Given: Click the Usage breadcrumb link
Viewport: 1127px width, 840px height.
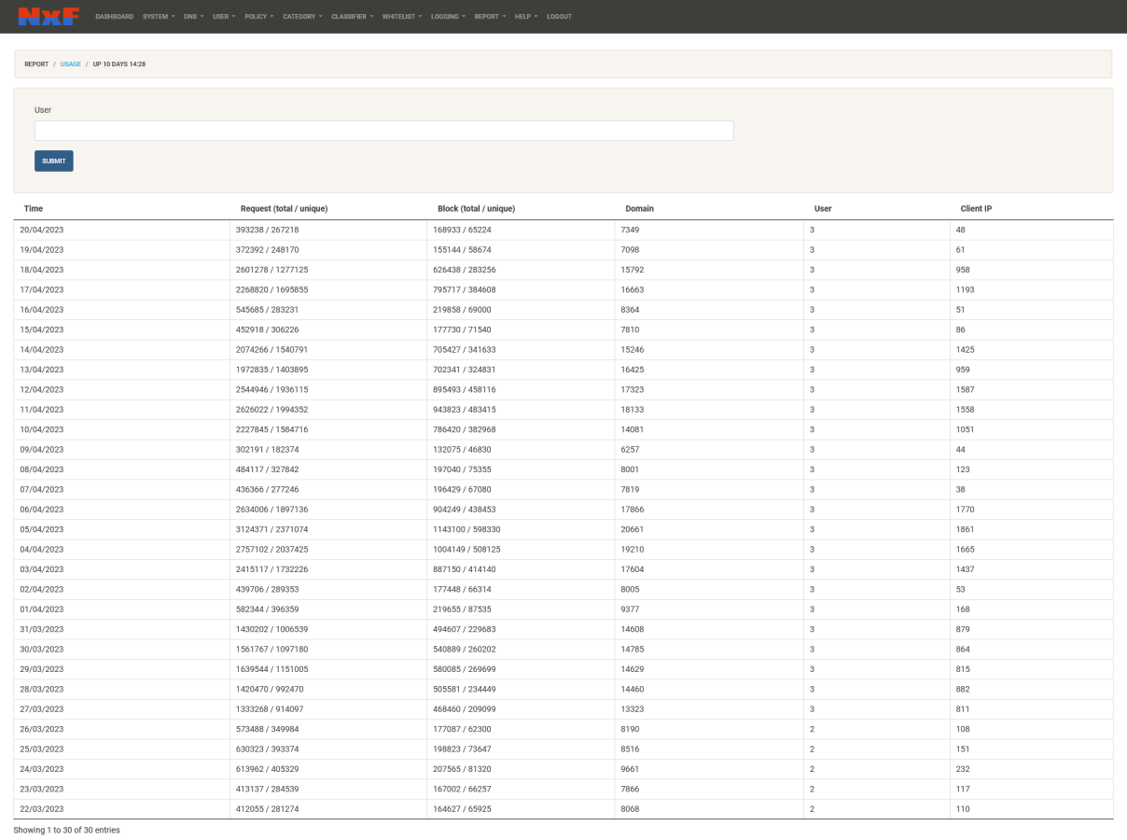Looking at the screenshot, I should point(71,64).
